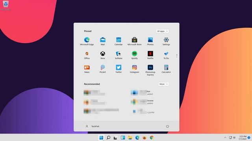The image size is (252, 141).
Task: Launch the Photos app
Action: click(x=150, y=41)
